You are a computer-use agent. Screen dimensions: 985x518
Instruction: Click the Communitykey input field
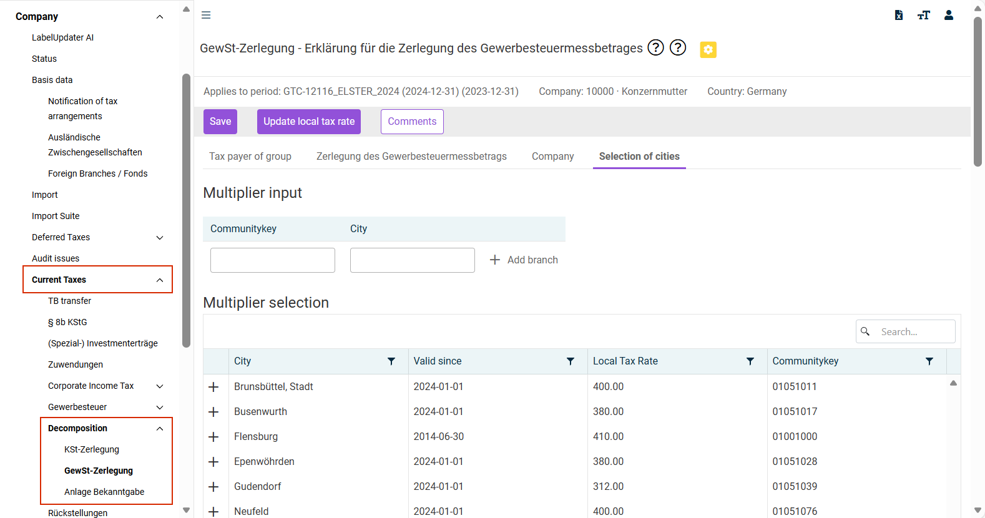[273, 260]
